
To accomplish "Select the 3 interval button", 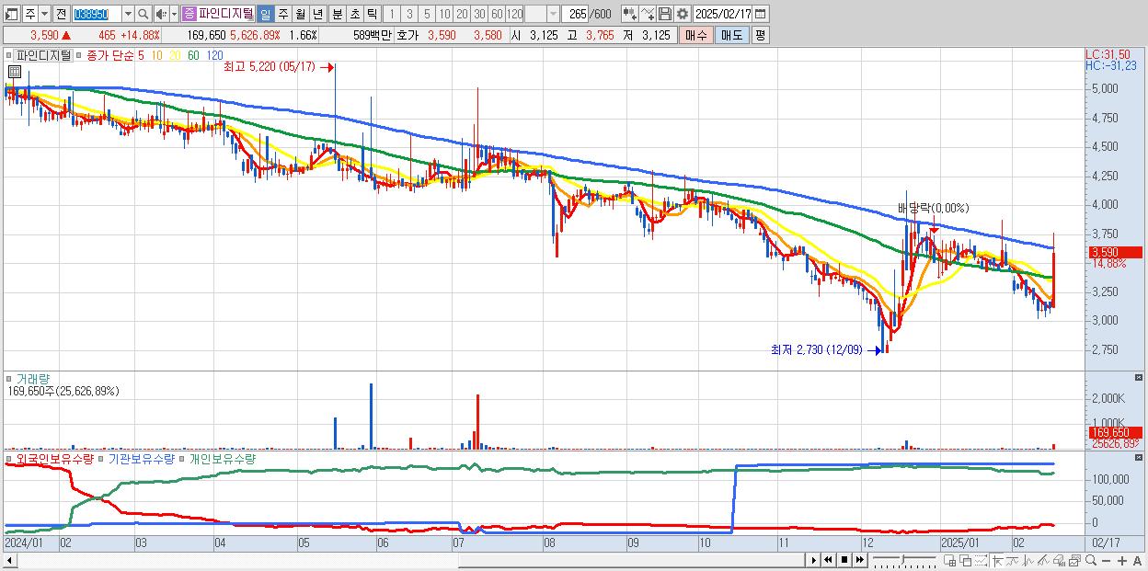I will [x=409, y=14].
